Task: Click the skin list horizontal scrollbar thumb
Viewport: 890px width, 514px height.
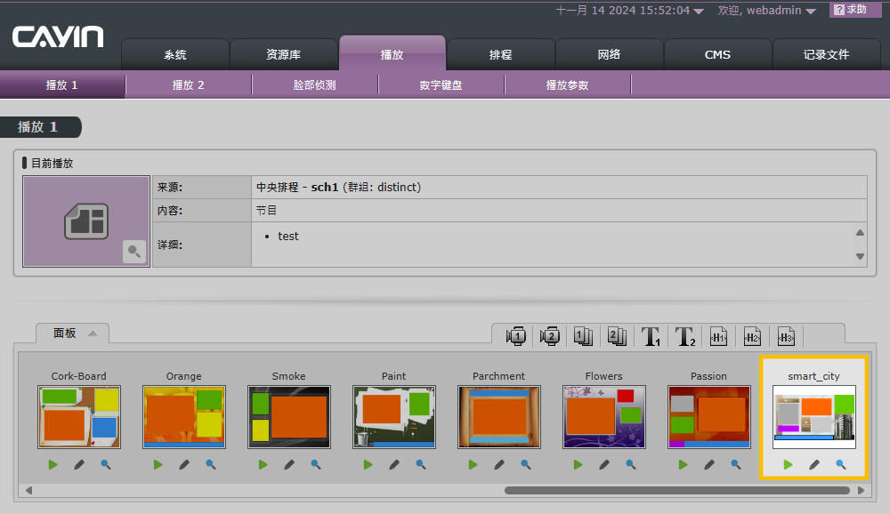Action: (676, 490)
